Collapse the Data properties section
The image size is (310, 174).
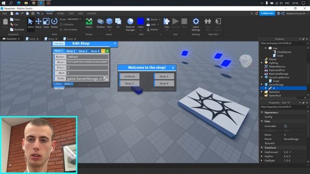pyautogui.click(x=262, y=121)
